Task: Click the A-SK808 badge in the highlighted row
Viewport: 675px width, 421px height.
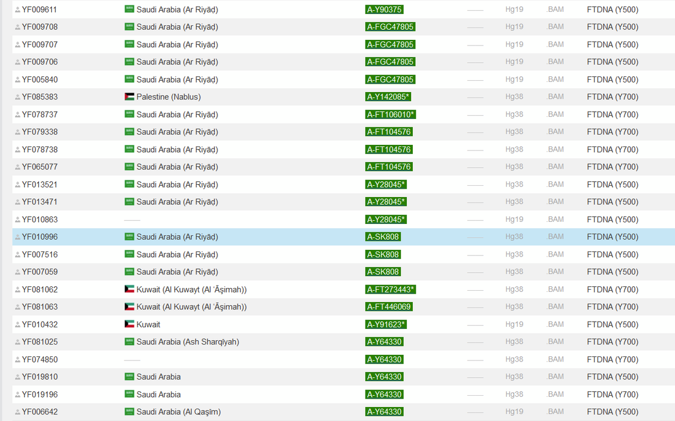Action: [x=383, y=236]
